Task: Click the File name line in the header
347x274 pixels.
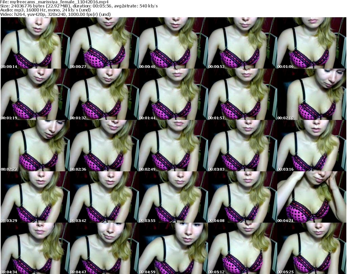Action: (55, 2)
